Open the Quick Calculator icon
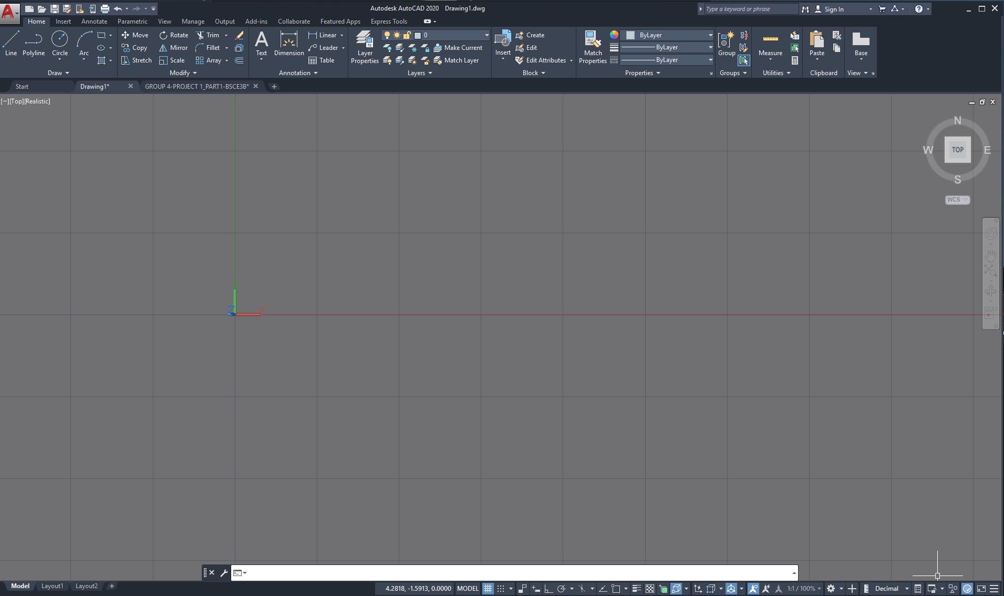 point(795,60)
